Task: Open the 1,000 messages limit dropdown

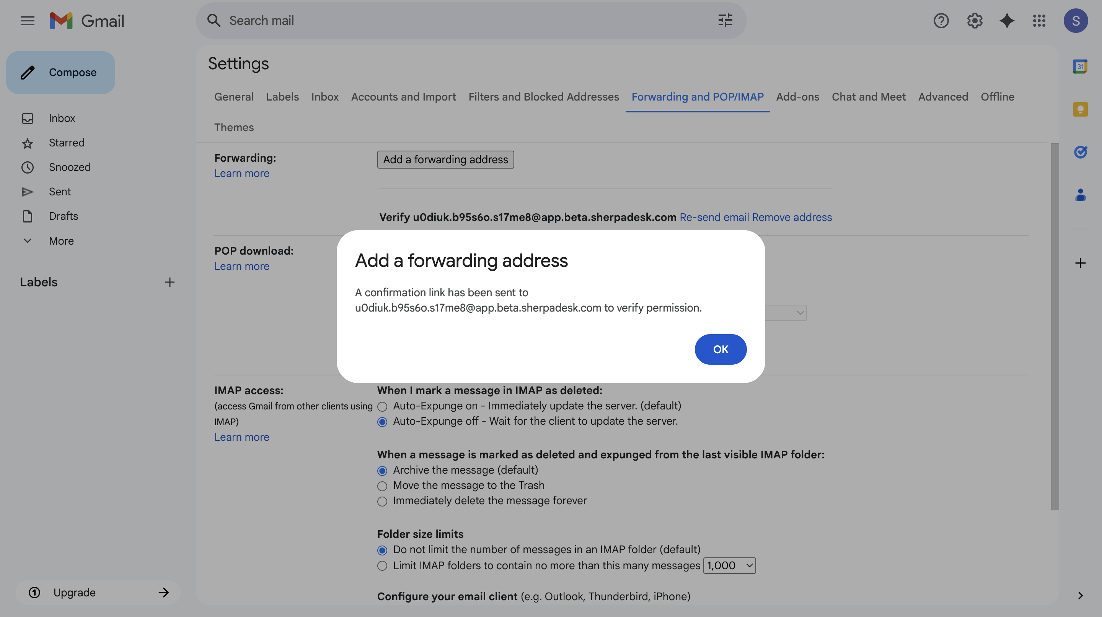Action: pyautogui.click(x=729, y=565)
